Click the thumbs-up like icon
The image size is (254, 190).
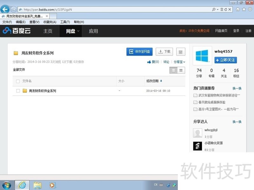[149, 62]
